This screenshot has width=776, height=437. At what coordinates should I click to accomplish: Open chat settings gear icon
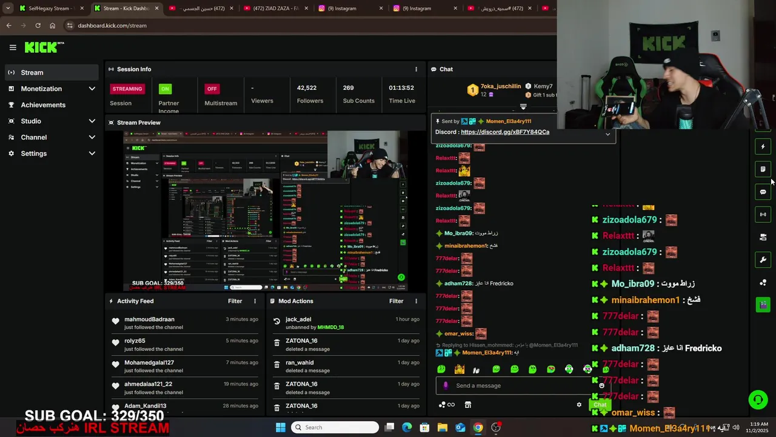click(x=579, y=405)
